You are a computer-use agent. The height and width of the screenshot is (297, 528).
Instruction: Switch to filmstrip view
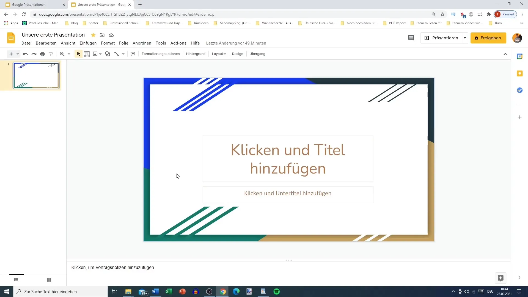16,280
